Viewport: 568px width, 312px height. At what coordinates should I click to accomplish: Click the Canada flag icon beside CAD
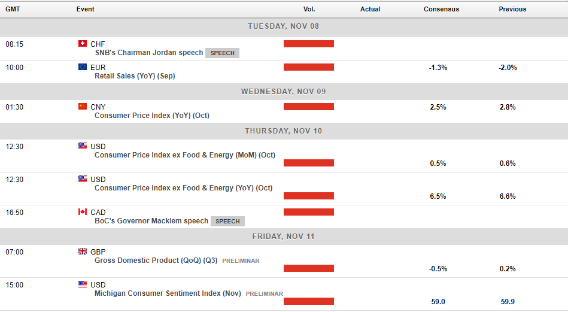coord(83,212)
